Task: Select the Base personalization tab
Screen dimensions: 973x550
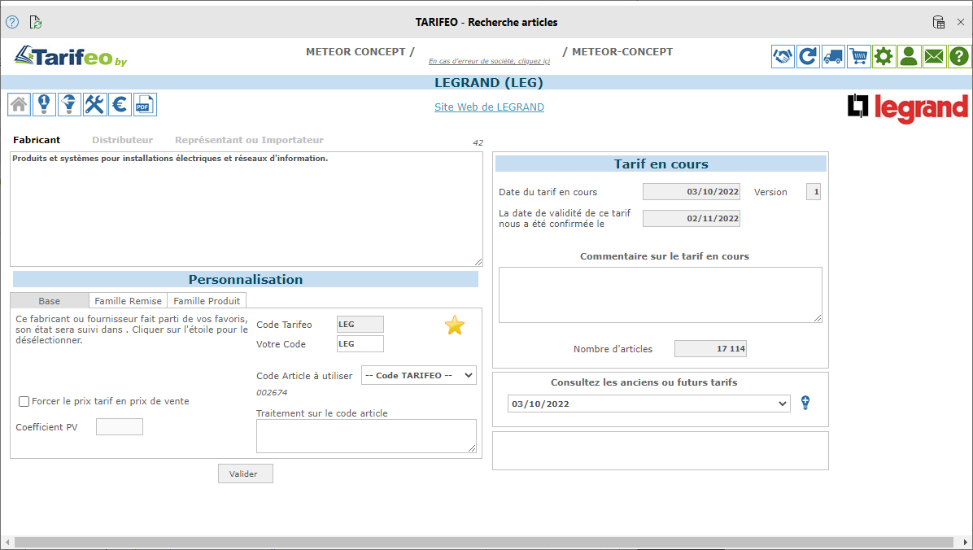Action: pyautogui.click(x=50, y=300)
